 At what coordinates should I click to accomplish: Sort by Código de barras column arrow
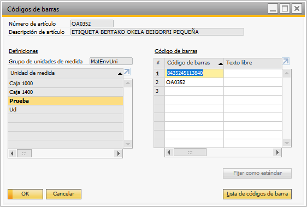pyautogui.click(x=221, y=64)
